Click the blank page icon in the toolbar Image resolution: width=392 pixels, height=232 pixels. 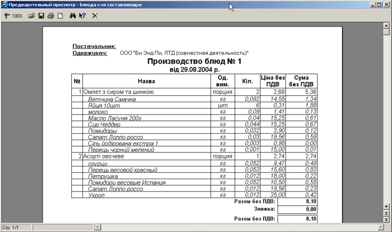pos(59,16)
